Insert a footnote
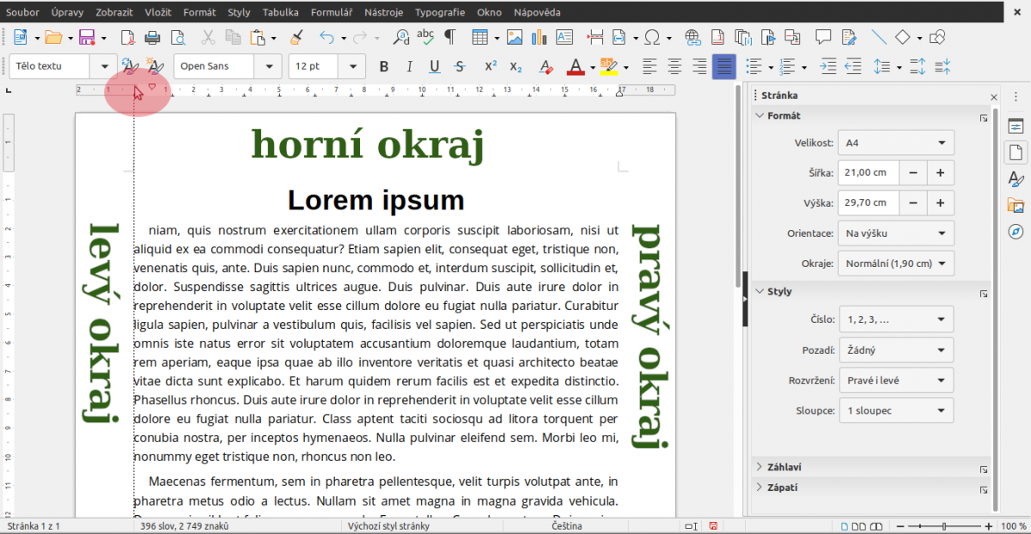 pos(717,38)
